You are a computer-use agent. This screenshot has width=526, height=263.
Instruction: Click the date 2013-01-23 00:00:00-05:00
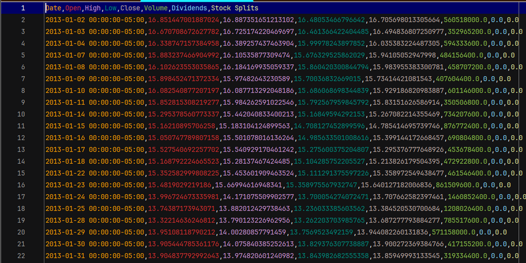95,185
